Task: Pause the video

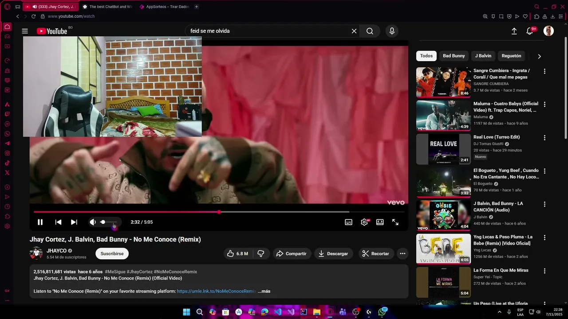Action: pos(40,222)
